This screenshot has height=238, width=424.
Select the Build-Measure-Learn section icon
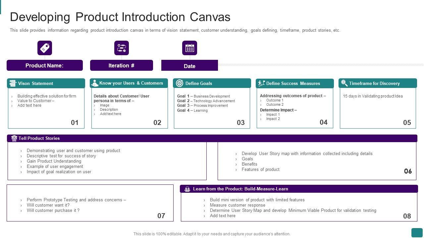[x=187, y=189]
